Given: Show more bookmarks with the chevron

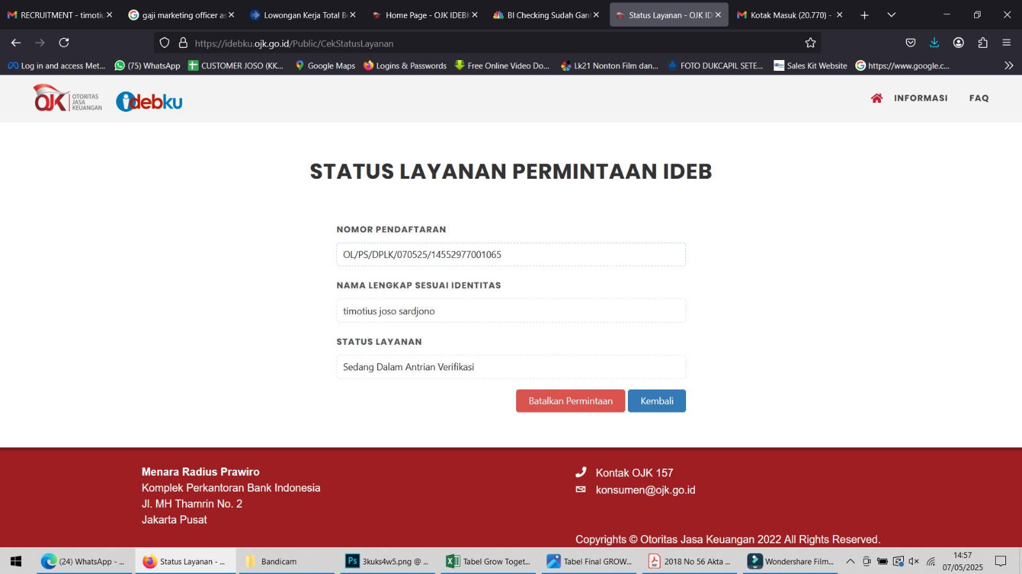Looking at the screenshot, I should (1009, 66).
